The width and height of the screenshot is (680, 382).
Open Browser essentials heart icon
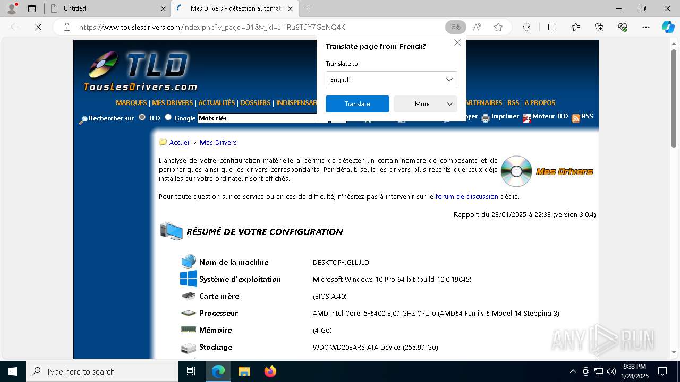pos(623,27)
